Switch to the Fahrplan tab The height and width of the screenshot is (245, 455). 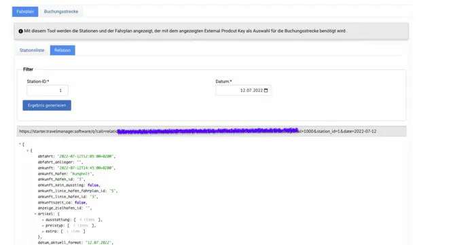pos(25,12)
